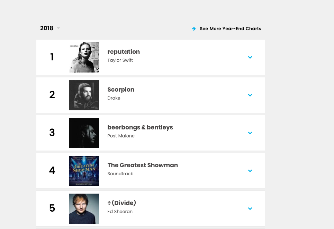
Task: Open the 2018 year dropdown
Action: coord(49,28)
